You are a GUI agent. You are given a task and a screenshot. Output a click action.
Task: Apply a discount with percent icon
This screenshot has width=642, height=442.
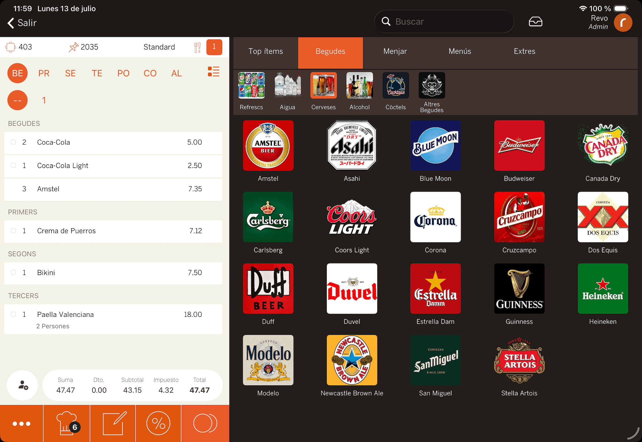pyautogui.click(x=158, y=423)
